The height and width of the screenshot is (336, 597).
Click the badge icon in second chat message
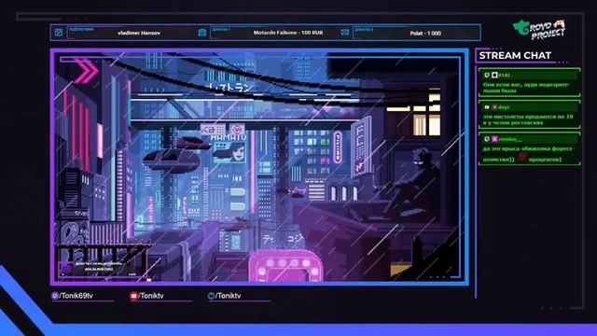pyautogui.click(x=487, y=107)
